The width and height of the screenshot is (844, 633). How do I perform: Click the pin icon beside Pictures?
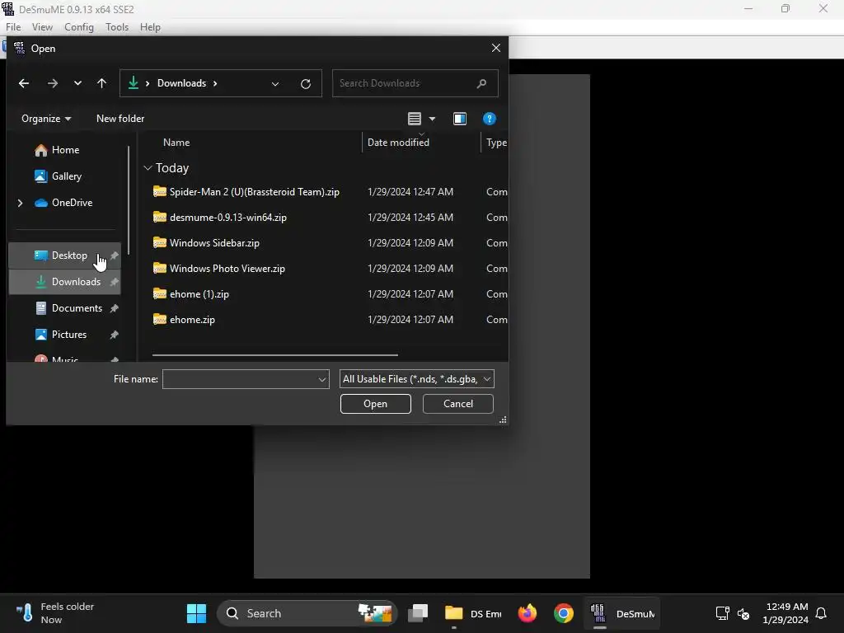coord(114,335)
